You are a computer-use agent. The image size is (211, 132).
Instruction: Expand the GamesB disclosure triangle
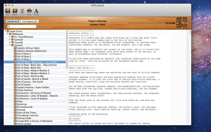(10, 43)
